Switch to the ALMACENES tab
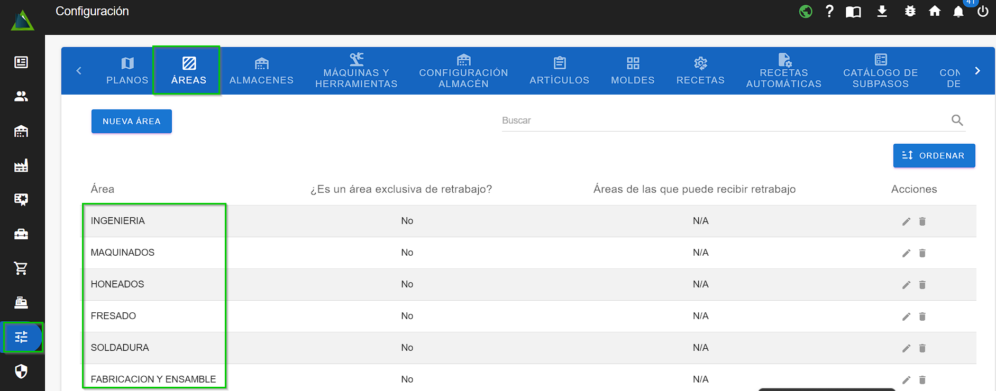The image size is (996, 391). [261, 71]
